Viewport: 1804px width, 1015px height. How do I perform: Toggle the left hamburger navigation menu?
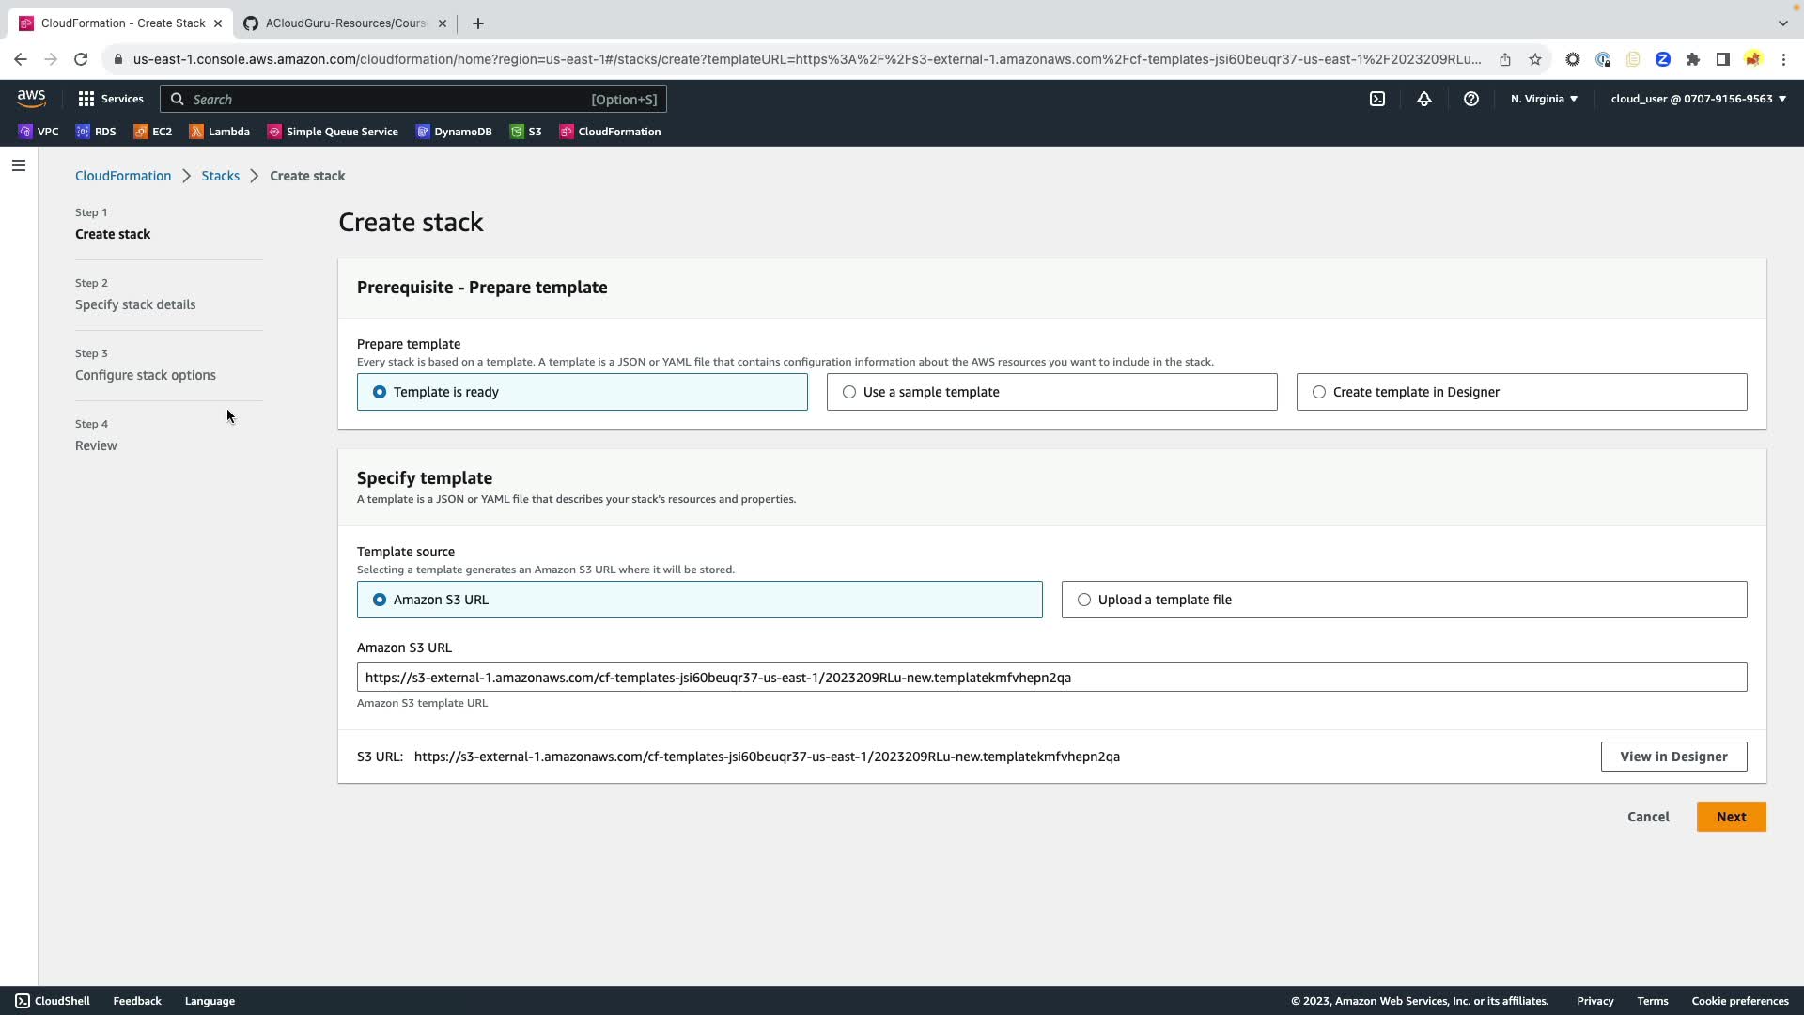19,165
